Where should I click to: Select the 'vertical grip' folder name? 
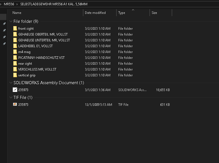point(27,75)
